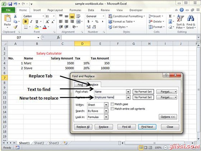Open the Search By Rows dropdown
Viewport: 201px width, 151px height.
[106, 111]
